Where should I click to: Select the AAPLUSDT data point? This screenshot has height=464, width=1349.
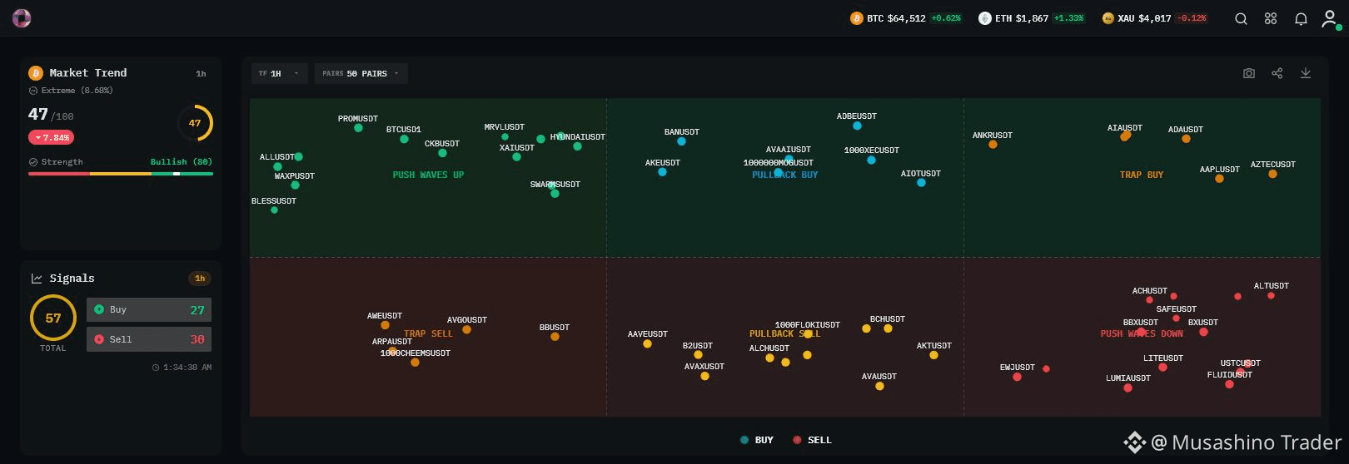pyautogui.click(x=1219, y=179)
